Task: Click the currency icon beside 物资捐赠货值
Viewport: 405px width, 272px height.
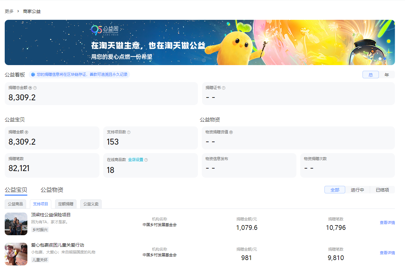Action: click(231, 132)
